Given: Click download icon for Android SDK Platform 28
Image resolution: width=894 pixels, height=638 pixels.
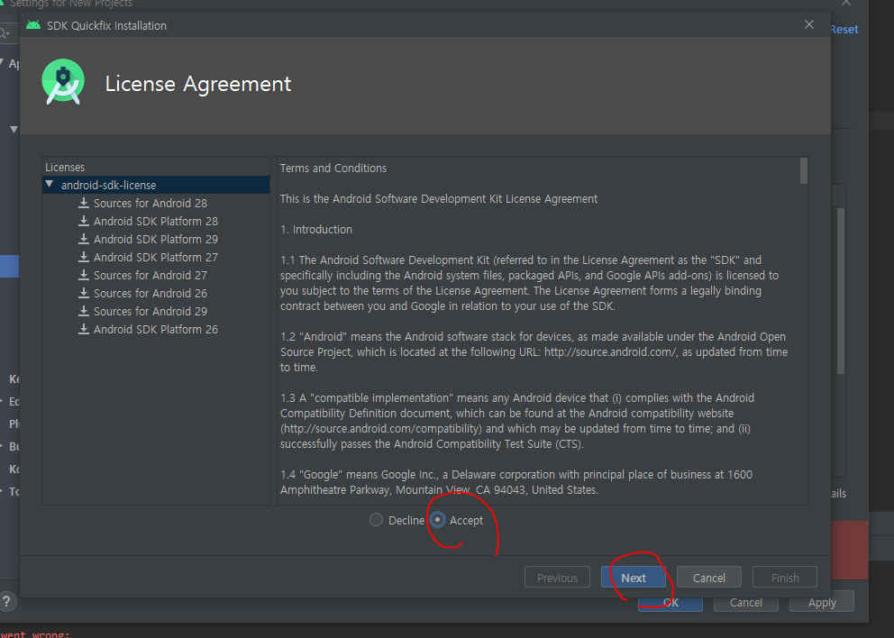Looking at the screenshot, I should pyautogui.click(x=84, y=221).
